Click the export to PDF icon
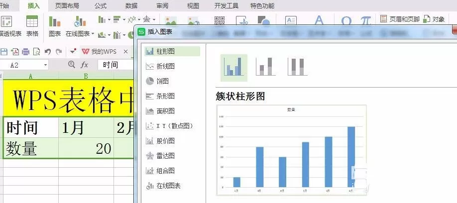Screen dimensions: 457x203 point(15,52)
